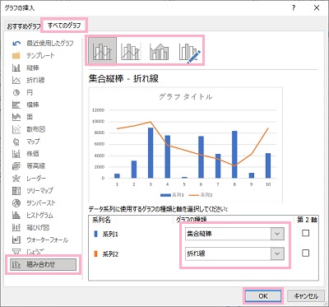
Task: Click the blue 系列1 color marker
Action: pyautogui.click(x=95, y=234)
